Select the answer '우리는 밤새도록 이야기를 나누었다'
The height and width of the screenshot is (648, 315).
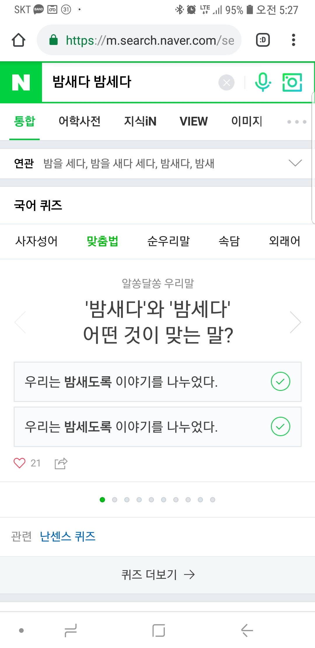[x=157, y=382]
